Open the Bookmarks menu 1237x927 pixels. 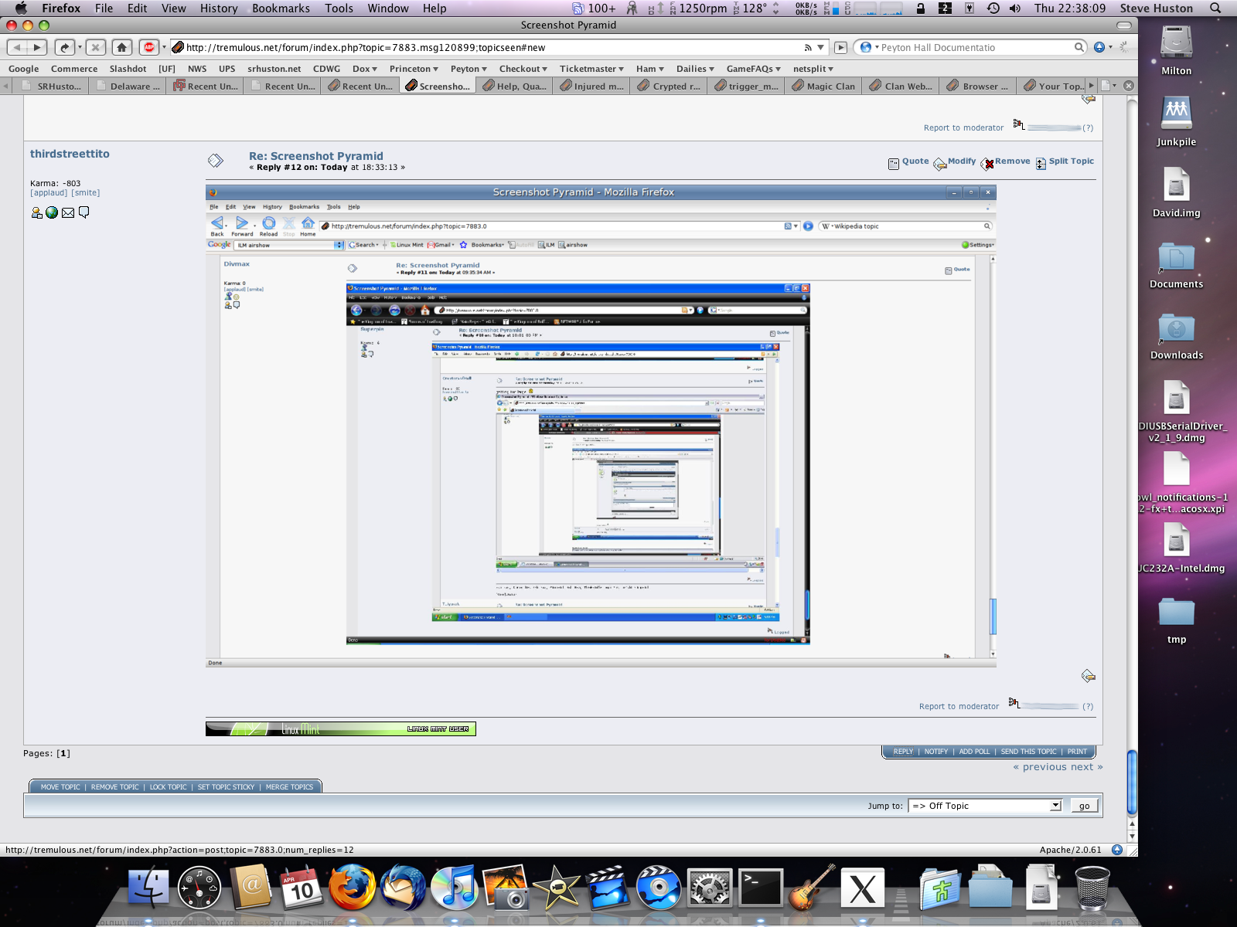pos(281,8)
